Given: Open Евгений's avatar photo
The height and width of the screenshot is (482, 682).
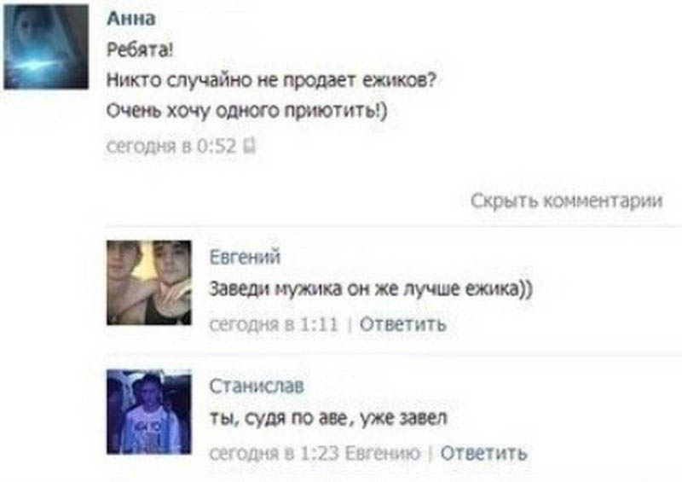Looking at the screenshot, I should pyautogui.click(x=148, y=282).
